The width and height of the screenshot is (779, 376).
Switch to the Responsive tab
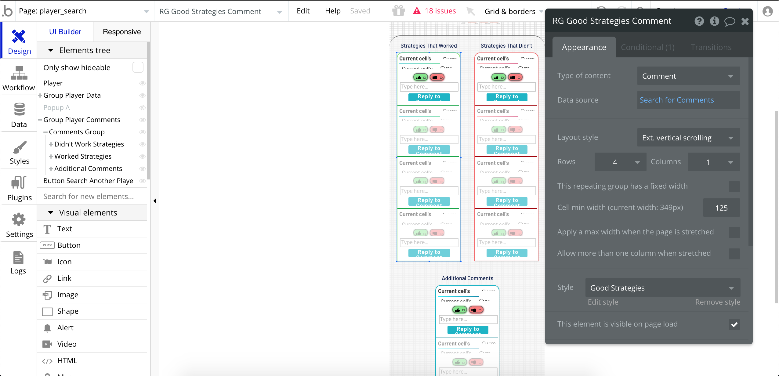121,32
